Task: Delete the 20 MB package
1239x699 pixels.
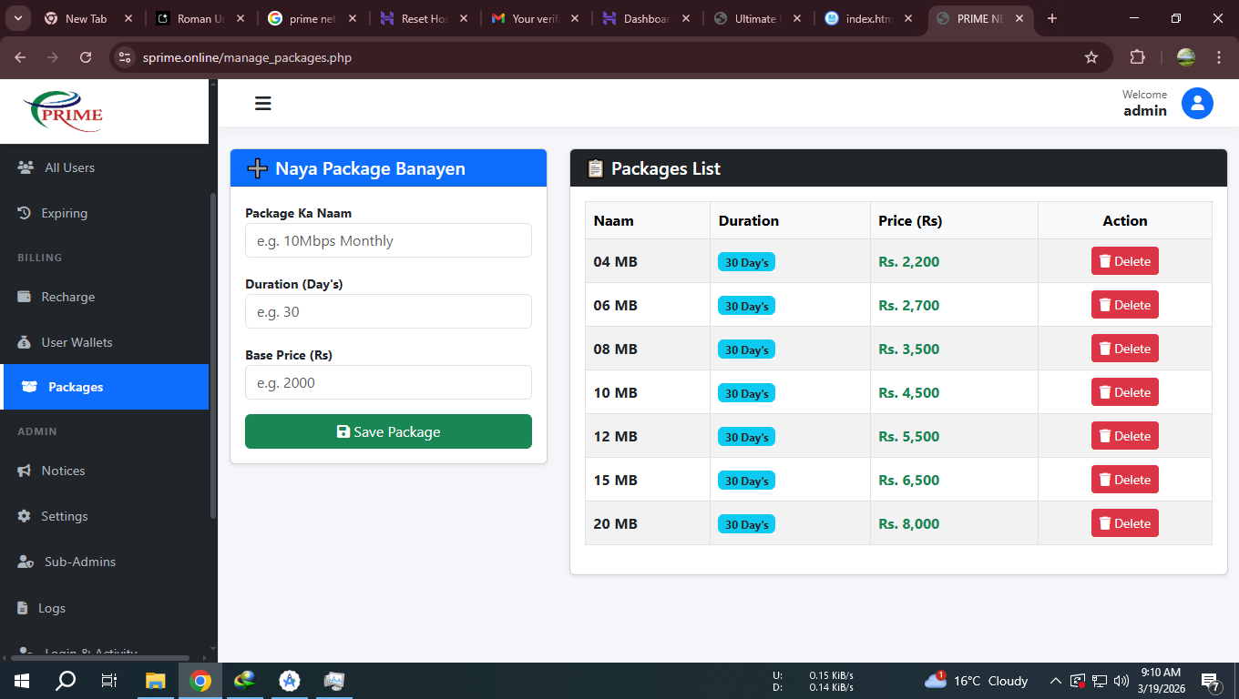Action: [x=1124, y=523]
